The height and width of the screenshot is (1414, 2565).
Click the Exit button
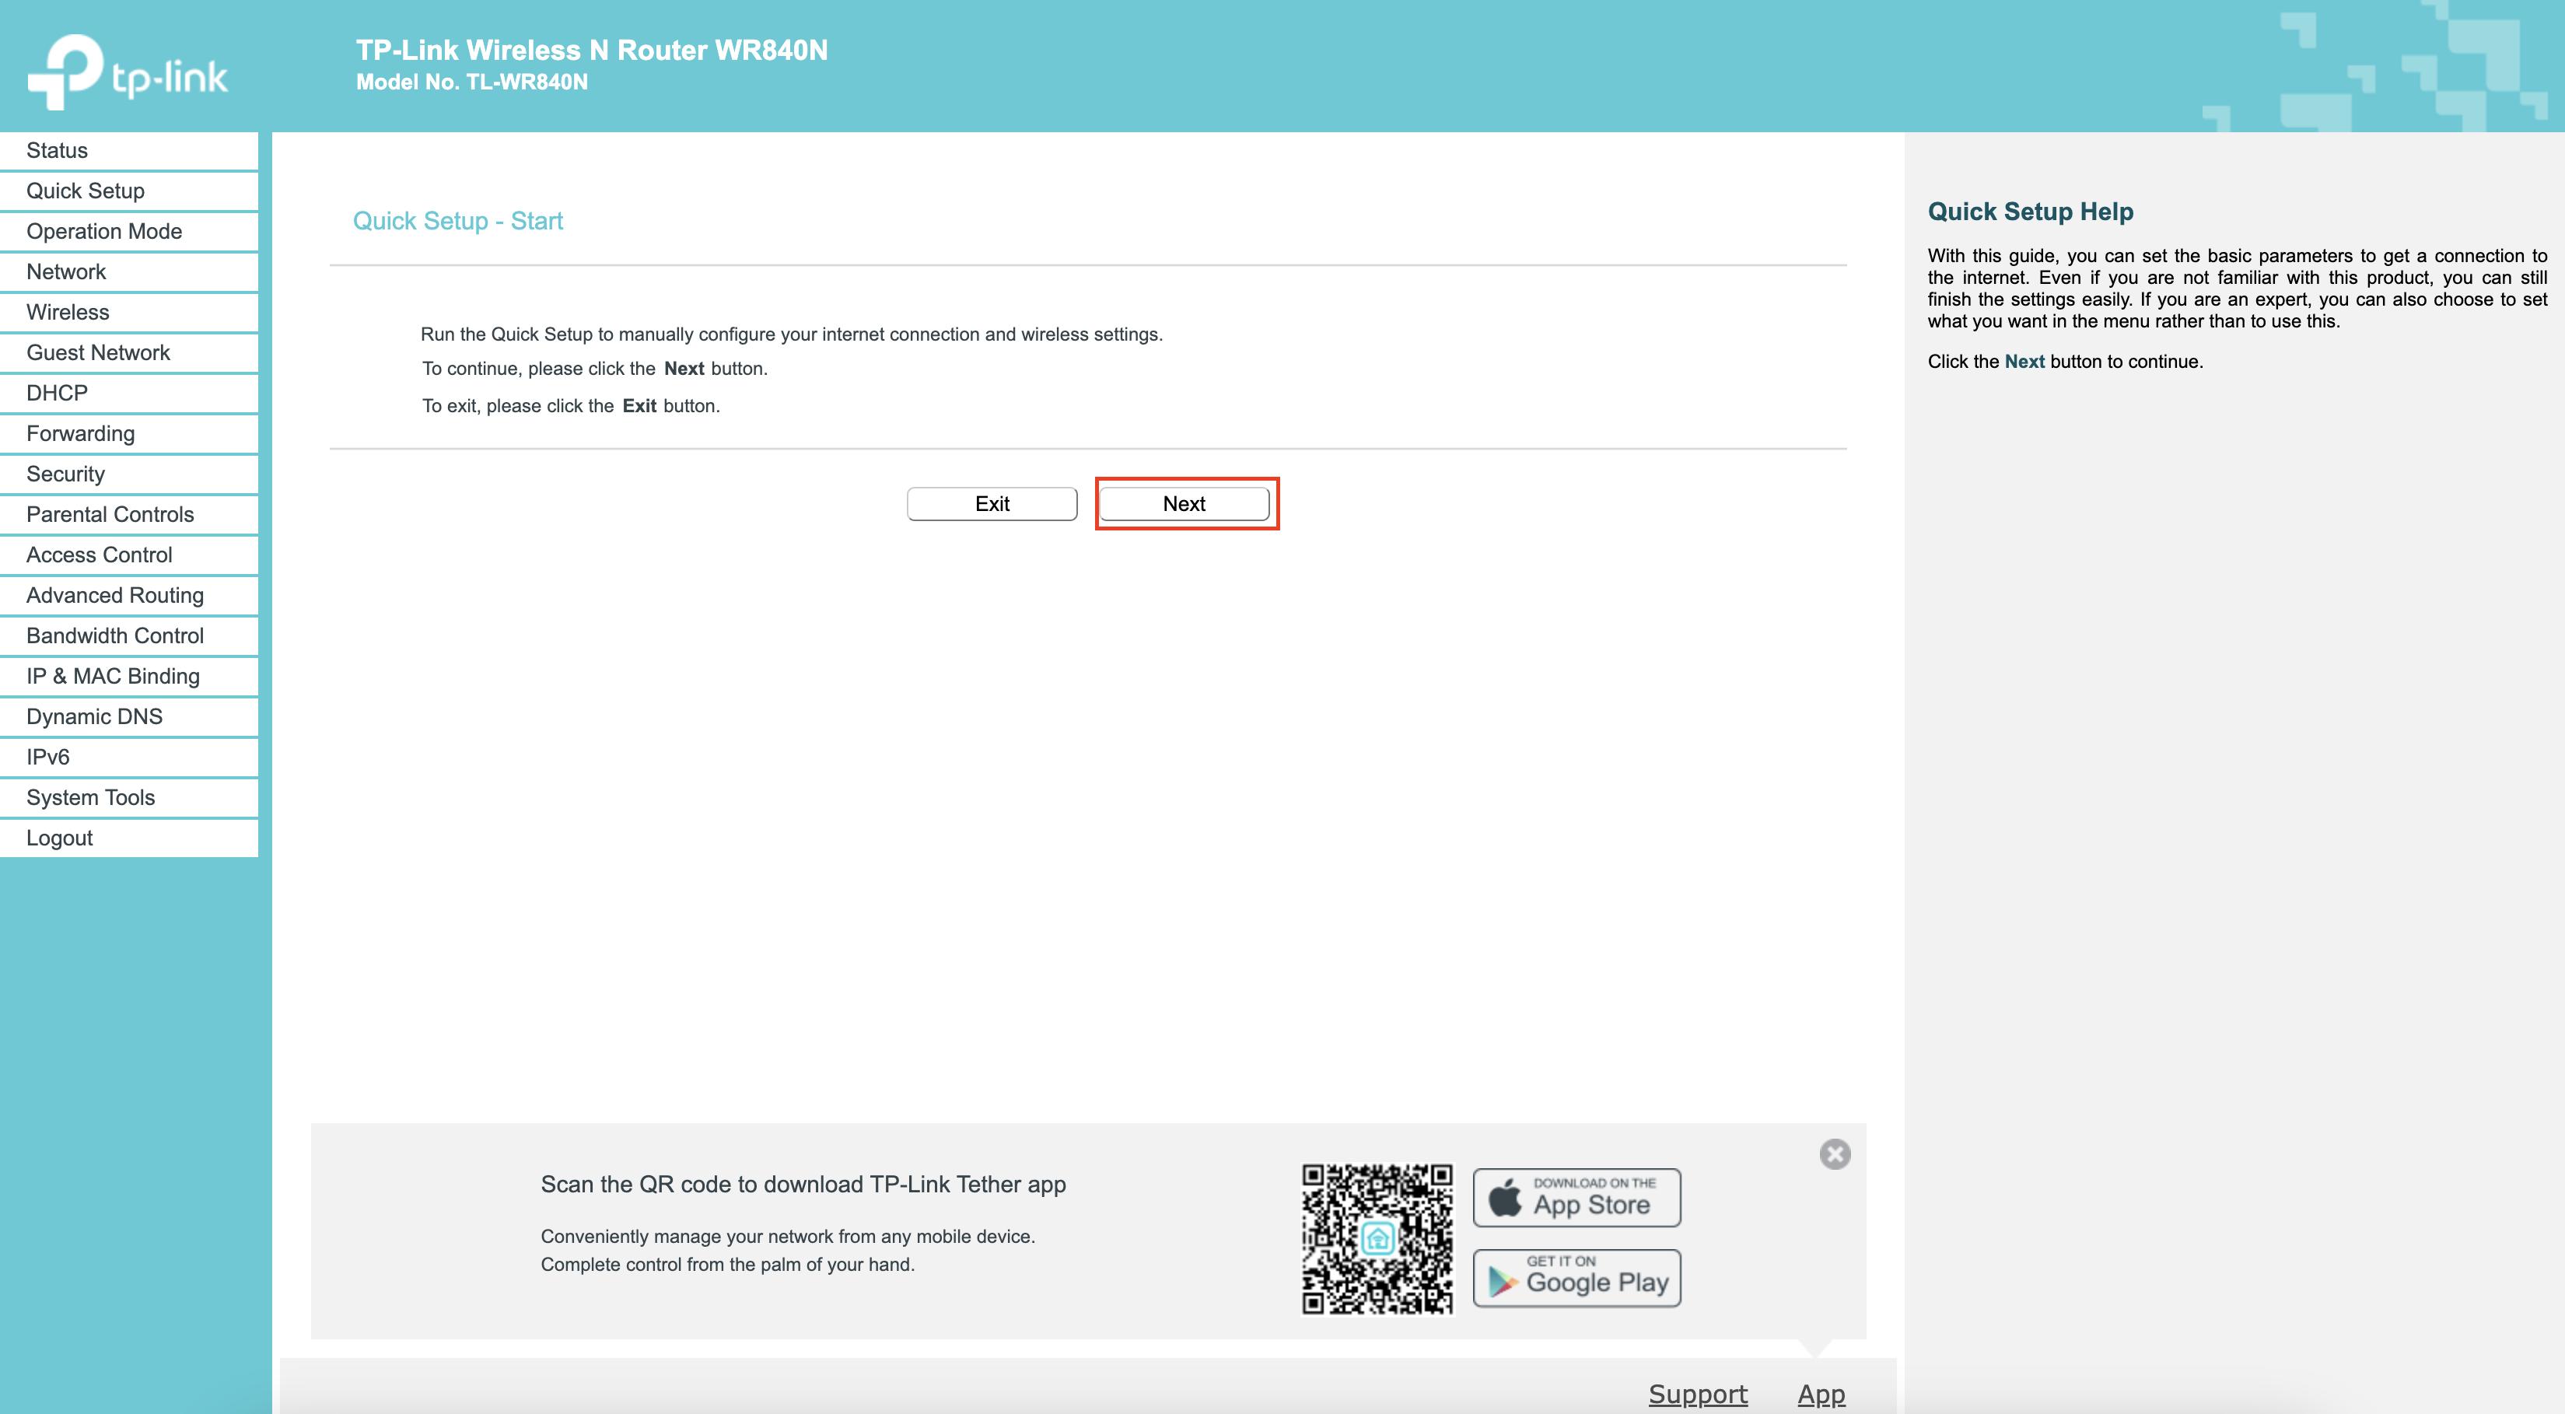click(x=992, y=504)
